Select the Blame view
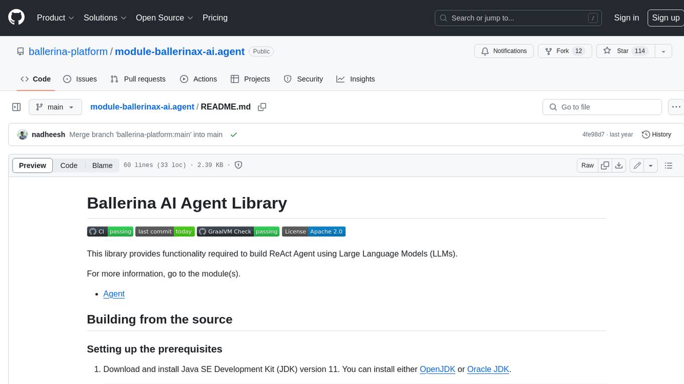 [x=102, y=165]
